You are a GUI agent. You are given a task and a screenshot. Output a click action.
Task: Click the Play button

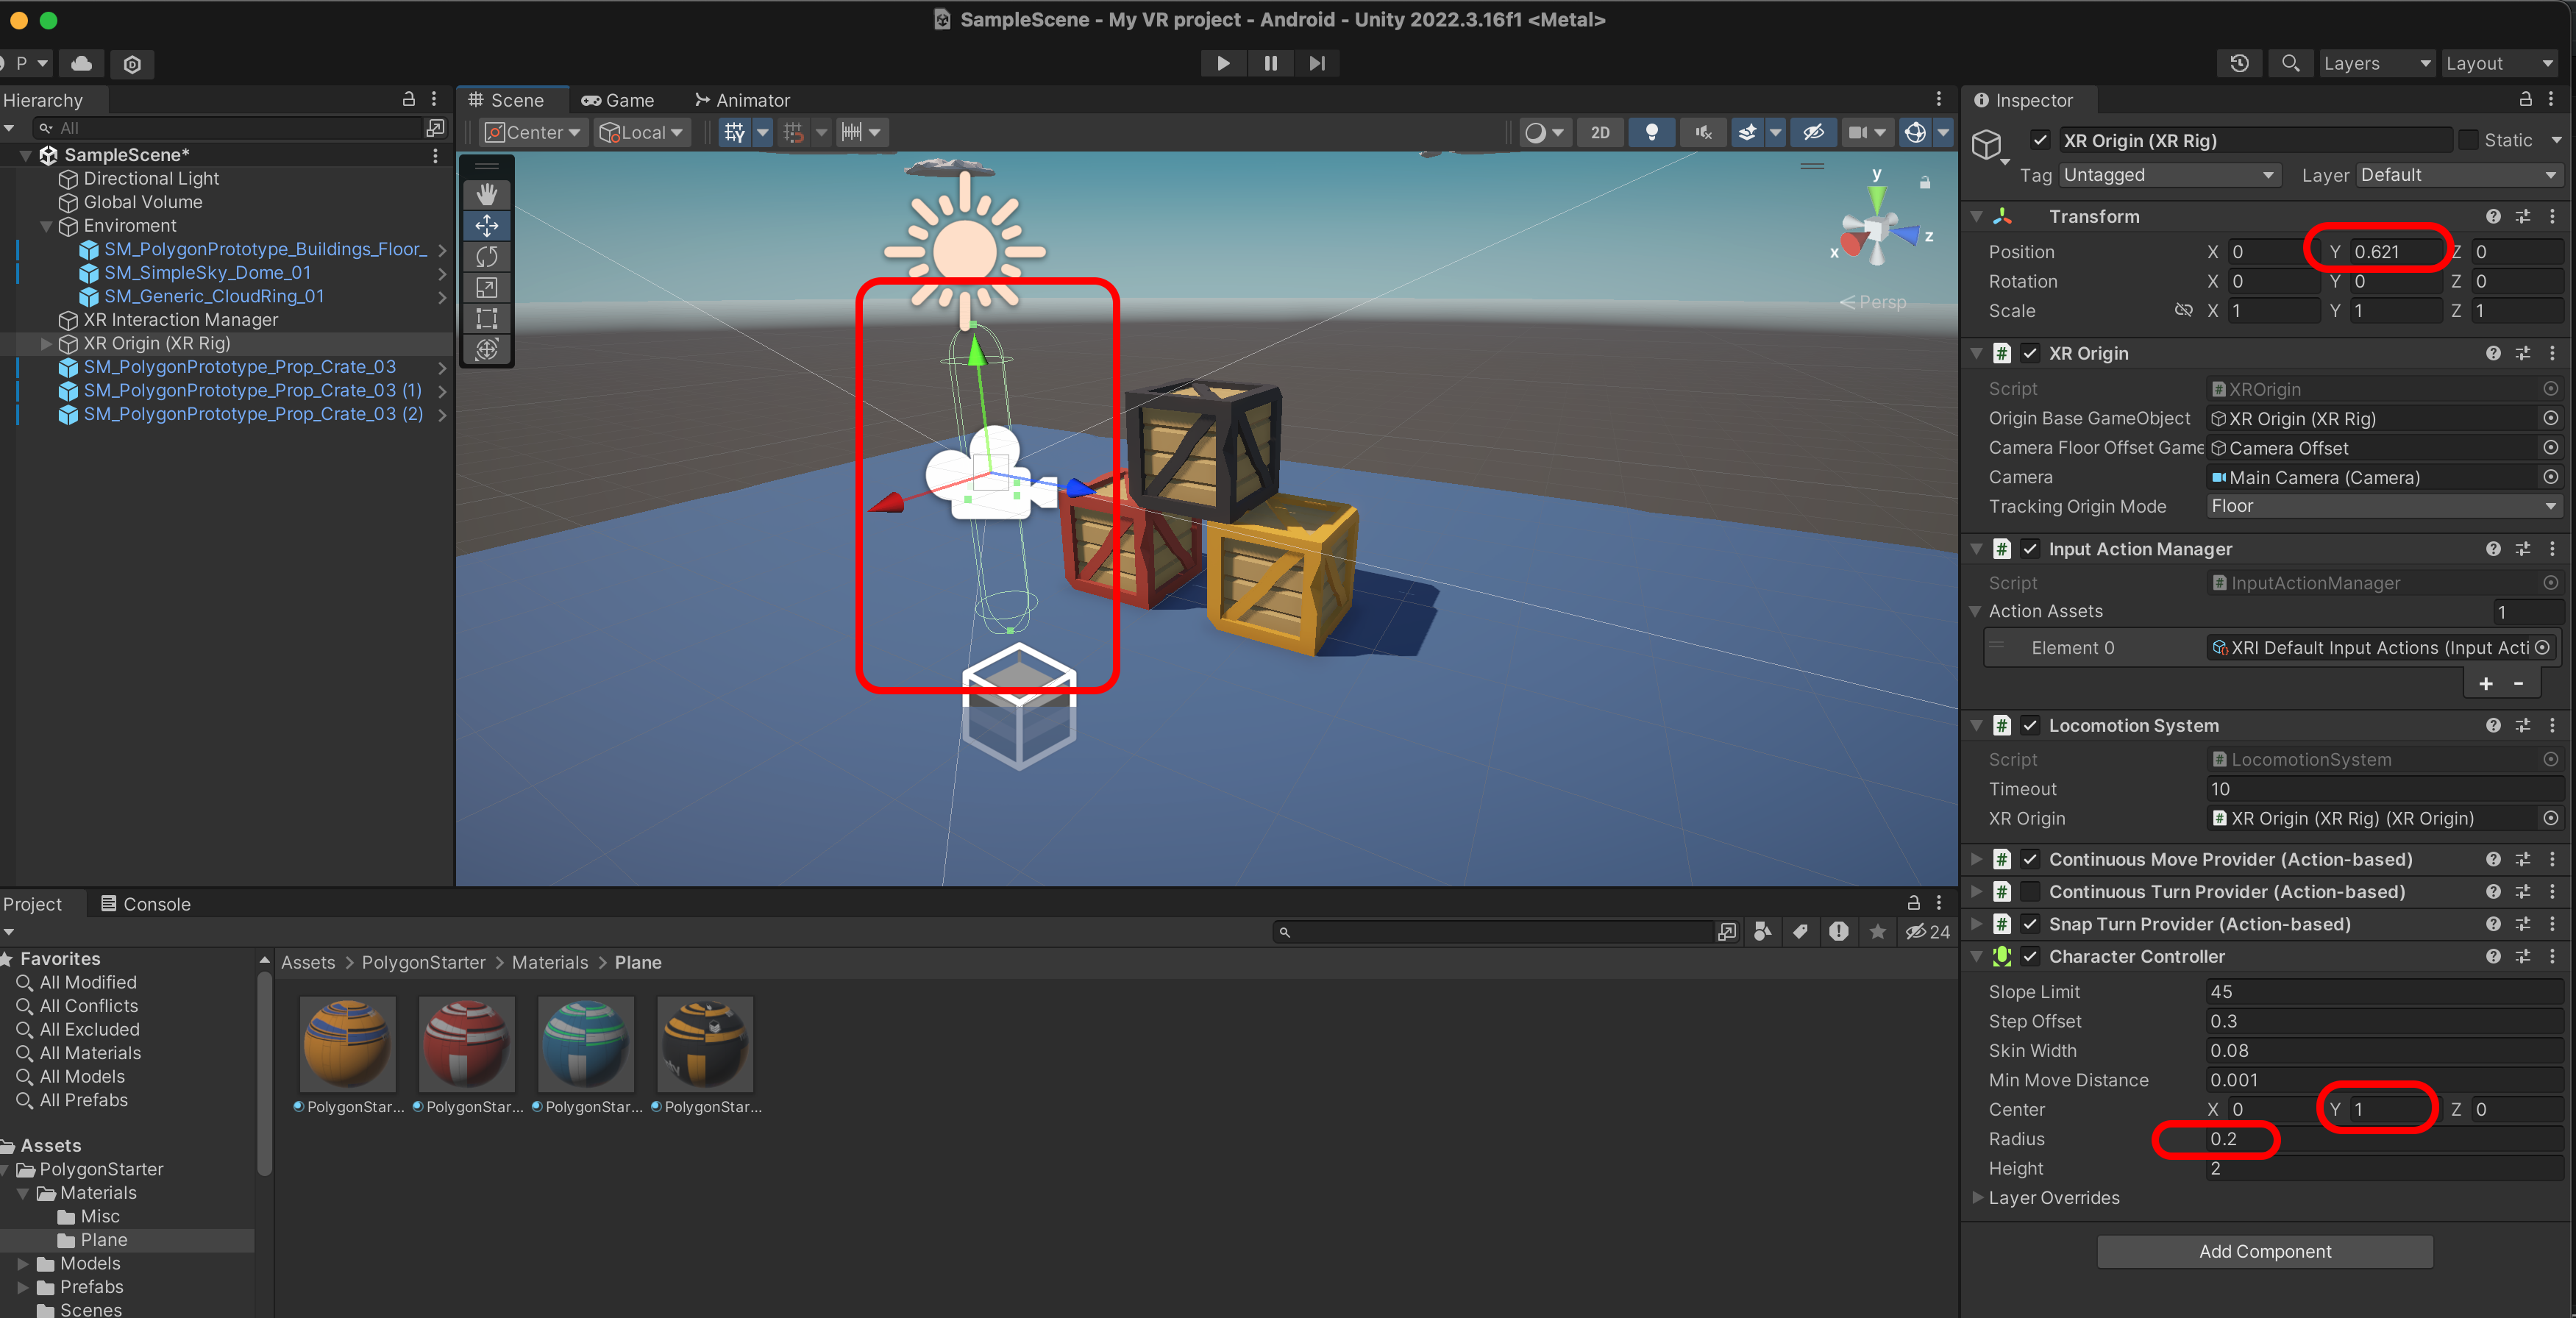[1223, 63]
